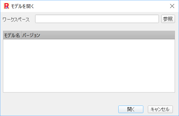The height and width of the screenshot is (116, 179).
Task: Cancel the dialog with キャンセル button
Action: [160, 109]
